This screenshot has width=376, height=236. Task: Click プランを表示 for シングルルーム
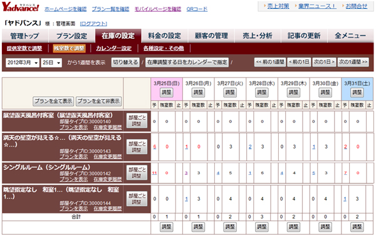tap(73, 179)
